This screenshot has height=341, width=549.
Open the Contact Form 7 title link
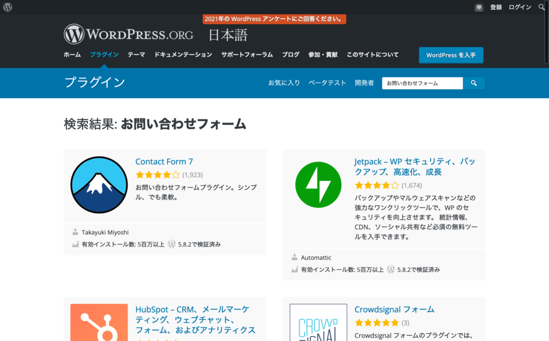(164, 162)
